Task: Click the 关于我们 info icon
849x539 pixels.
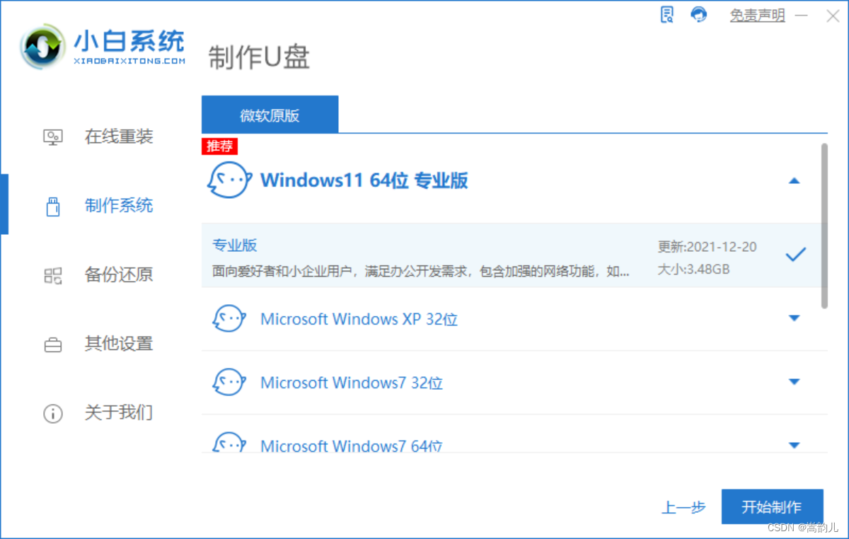Action: pos(53,413)
